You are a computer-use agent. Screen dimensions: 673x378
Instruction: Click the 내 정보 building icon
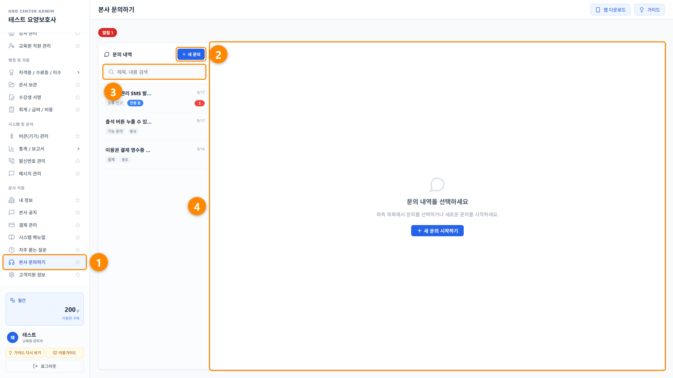click(x=12, y=200)
